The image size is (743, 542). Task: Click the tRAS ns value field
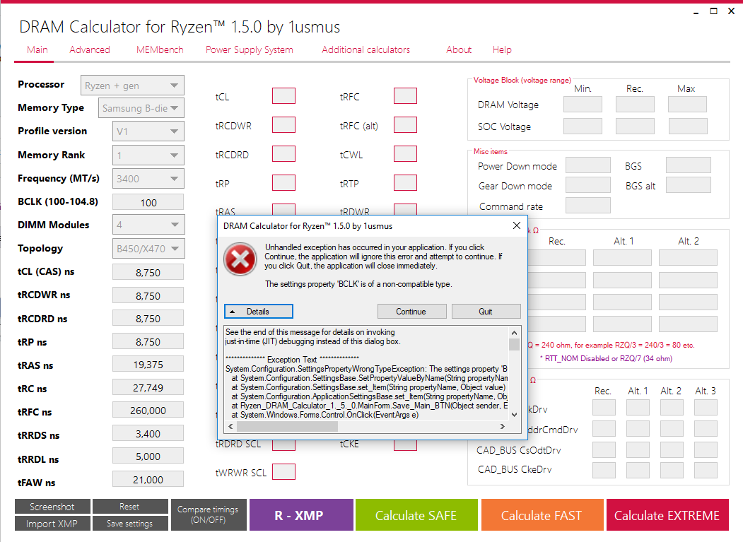148,364
